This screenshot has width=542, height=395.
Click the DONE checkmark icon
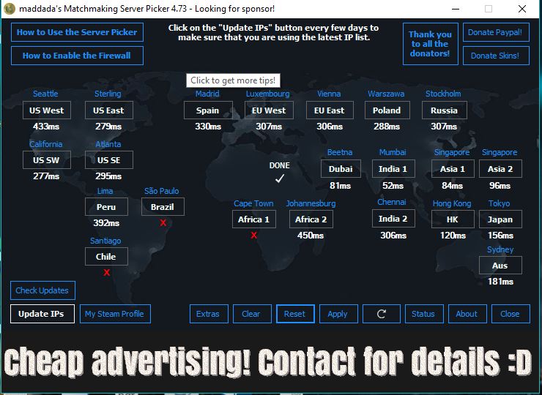click(x=279, y=178)
